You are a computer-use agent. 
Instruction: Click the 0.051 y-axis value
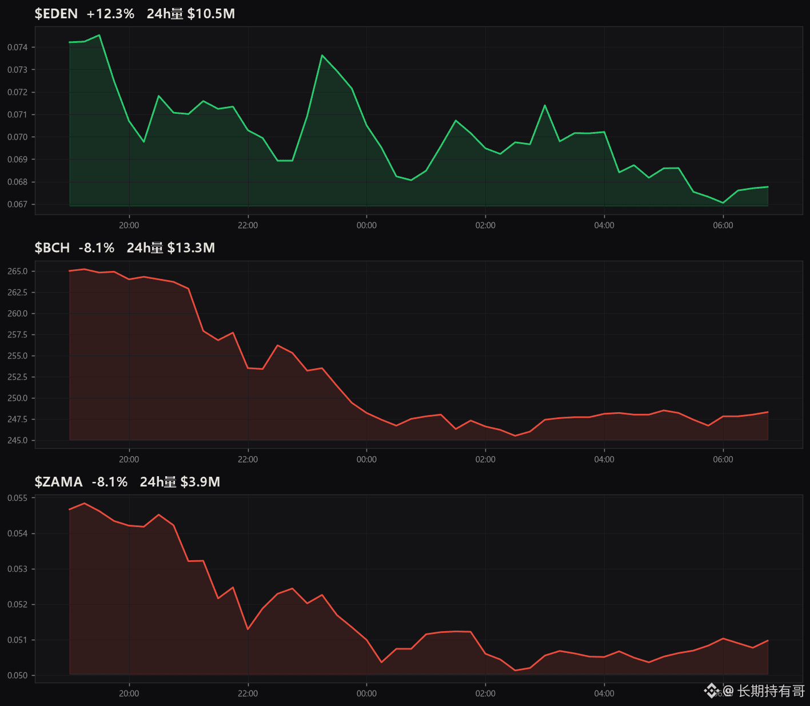pos(17,640)
